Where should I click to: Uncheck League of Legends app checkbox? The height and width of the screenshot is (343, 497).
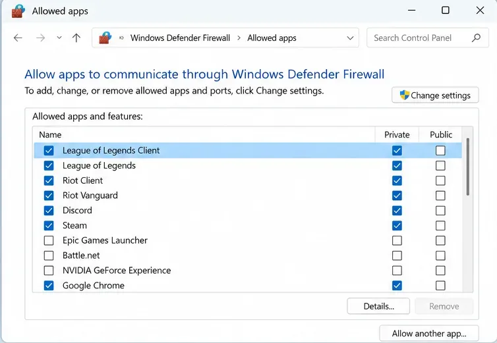click(49, 165)
